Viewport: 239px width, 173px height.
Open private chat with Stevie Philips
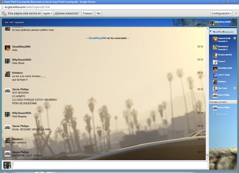pyautogui.click(x=224, y=107)
